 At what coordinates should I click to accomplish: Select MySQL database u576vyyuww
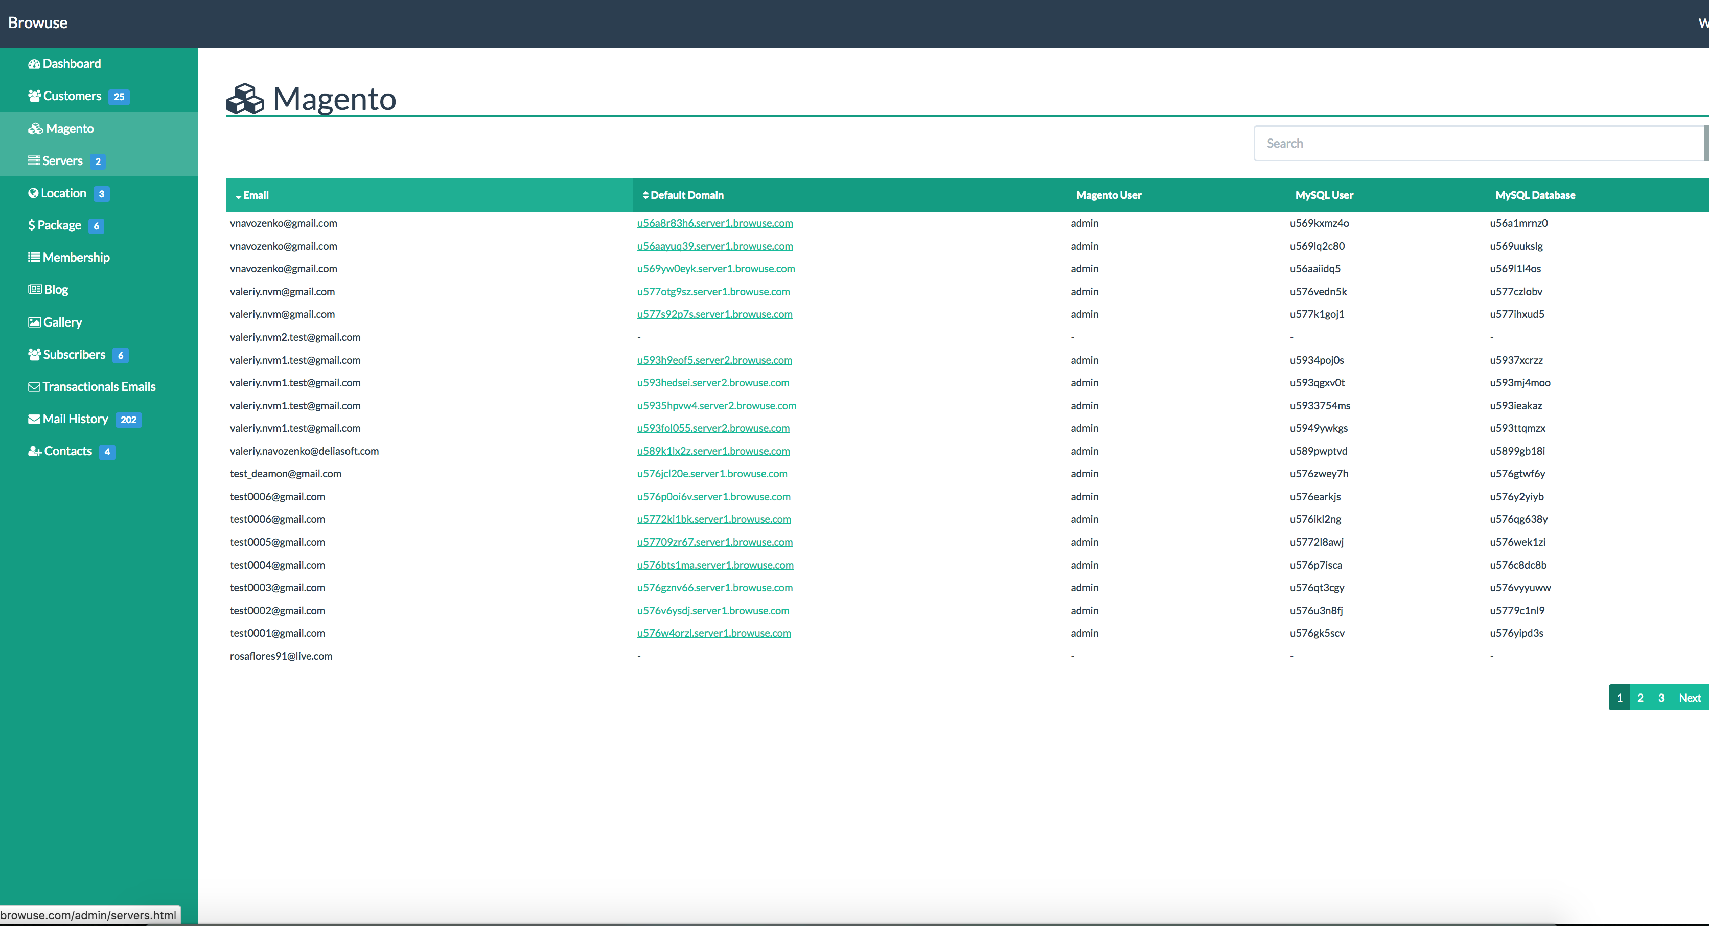tap(1520, 588)
